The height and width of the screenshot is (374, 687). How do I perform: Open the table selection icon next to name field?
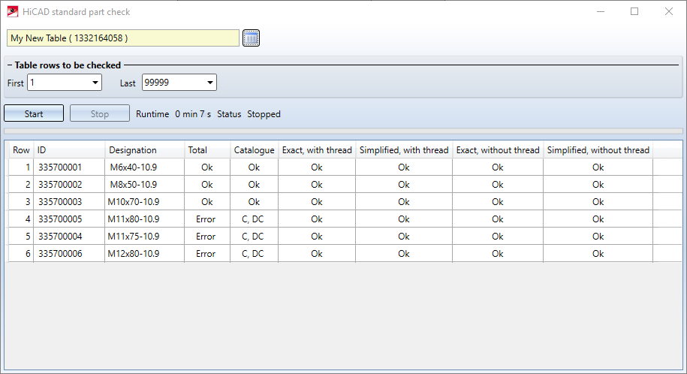point(251,38)
